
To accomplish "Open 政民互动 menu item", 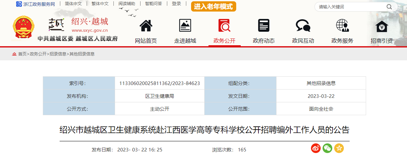I will 303,41.
